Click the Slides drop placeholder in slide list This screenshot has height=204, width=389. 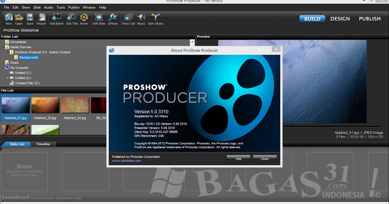(24, 171)
